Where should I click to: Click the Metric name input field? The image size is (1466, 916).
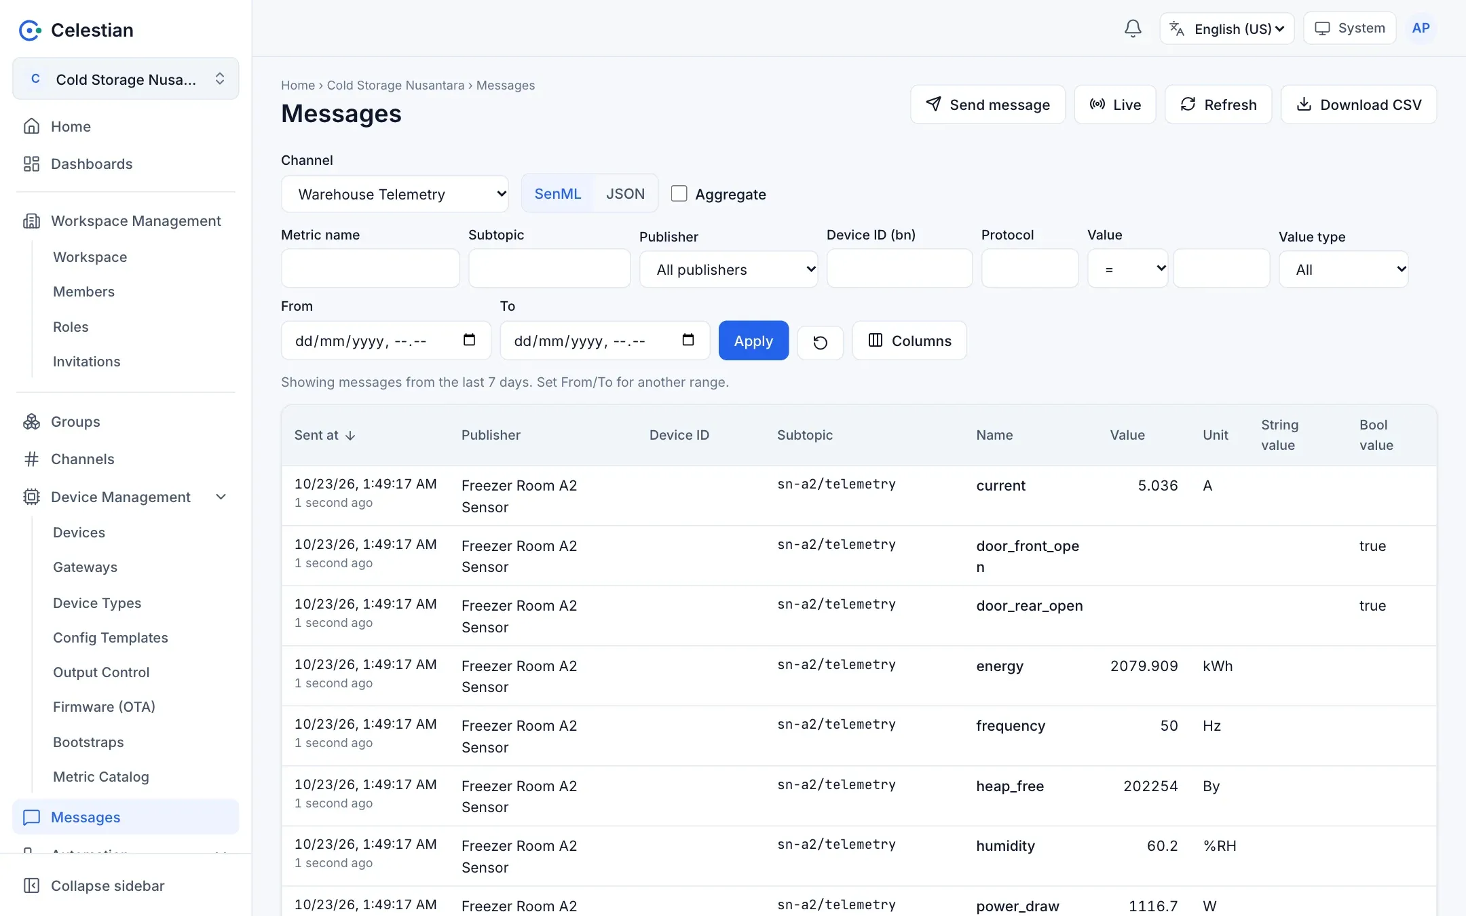[370, 269]
